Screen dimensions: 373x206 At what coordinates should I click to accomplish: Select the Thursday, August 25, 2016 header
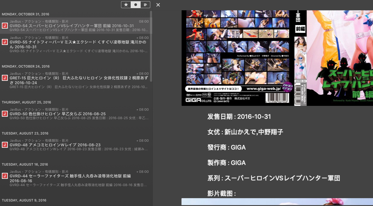click(27, 102)
